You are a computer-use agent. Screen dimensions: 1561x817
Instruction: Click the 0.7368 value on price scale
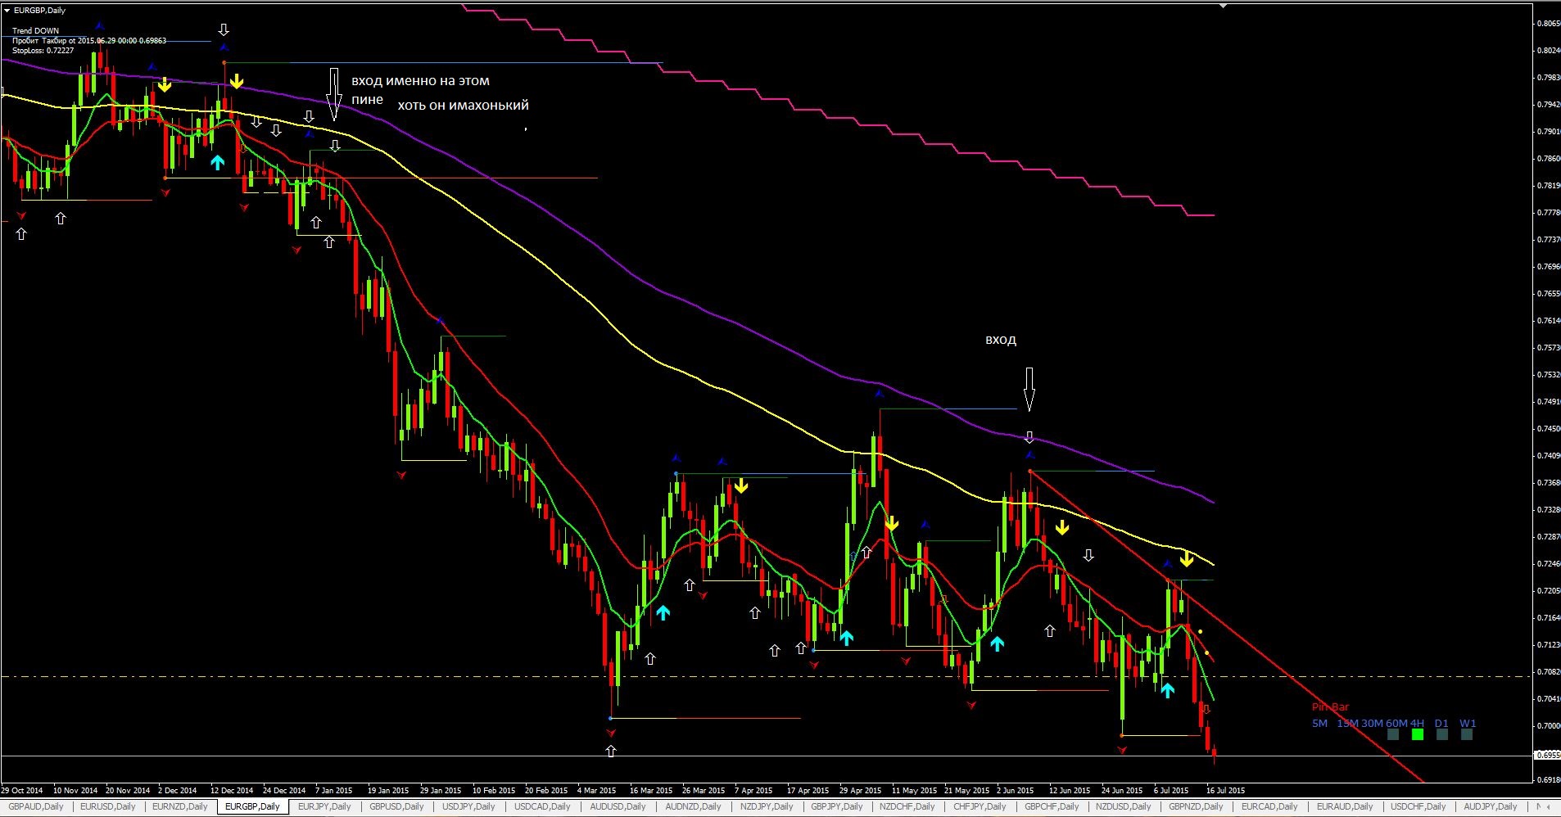(x=1547, y=483)
